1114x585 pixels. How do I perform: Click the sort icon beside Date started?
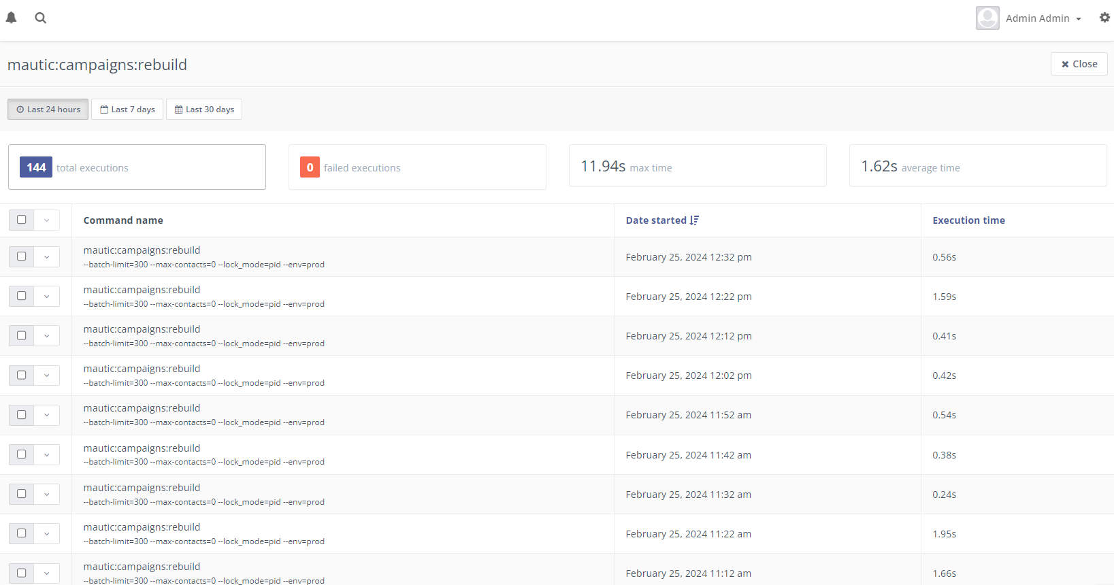694,220
